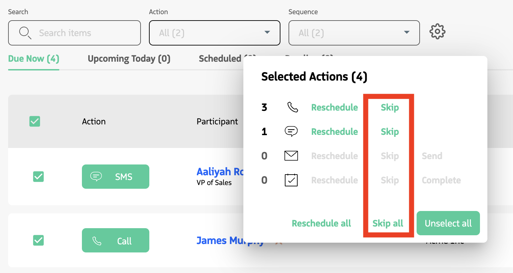513x273 pixels.
Task: Check the select-all checkbox in the Action header row
Action: [34, 121]
